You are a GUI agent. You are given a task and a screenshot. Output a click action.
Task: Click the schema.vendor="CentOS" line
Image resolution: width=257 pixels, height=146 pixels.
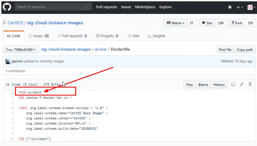click(58, 118)
